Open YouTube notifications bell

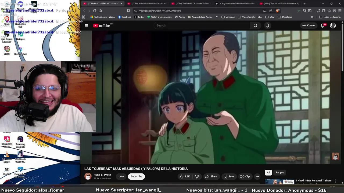click(x=323, y=25)
